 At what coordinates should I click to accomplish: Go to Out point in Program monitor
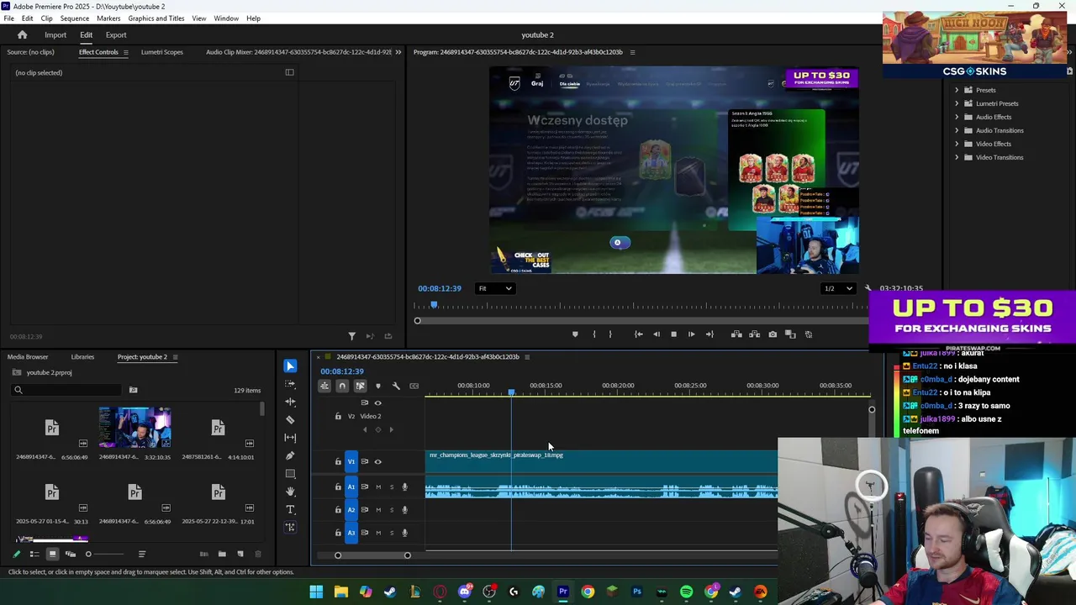coord(709,334)
